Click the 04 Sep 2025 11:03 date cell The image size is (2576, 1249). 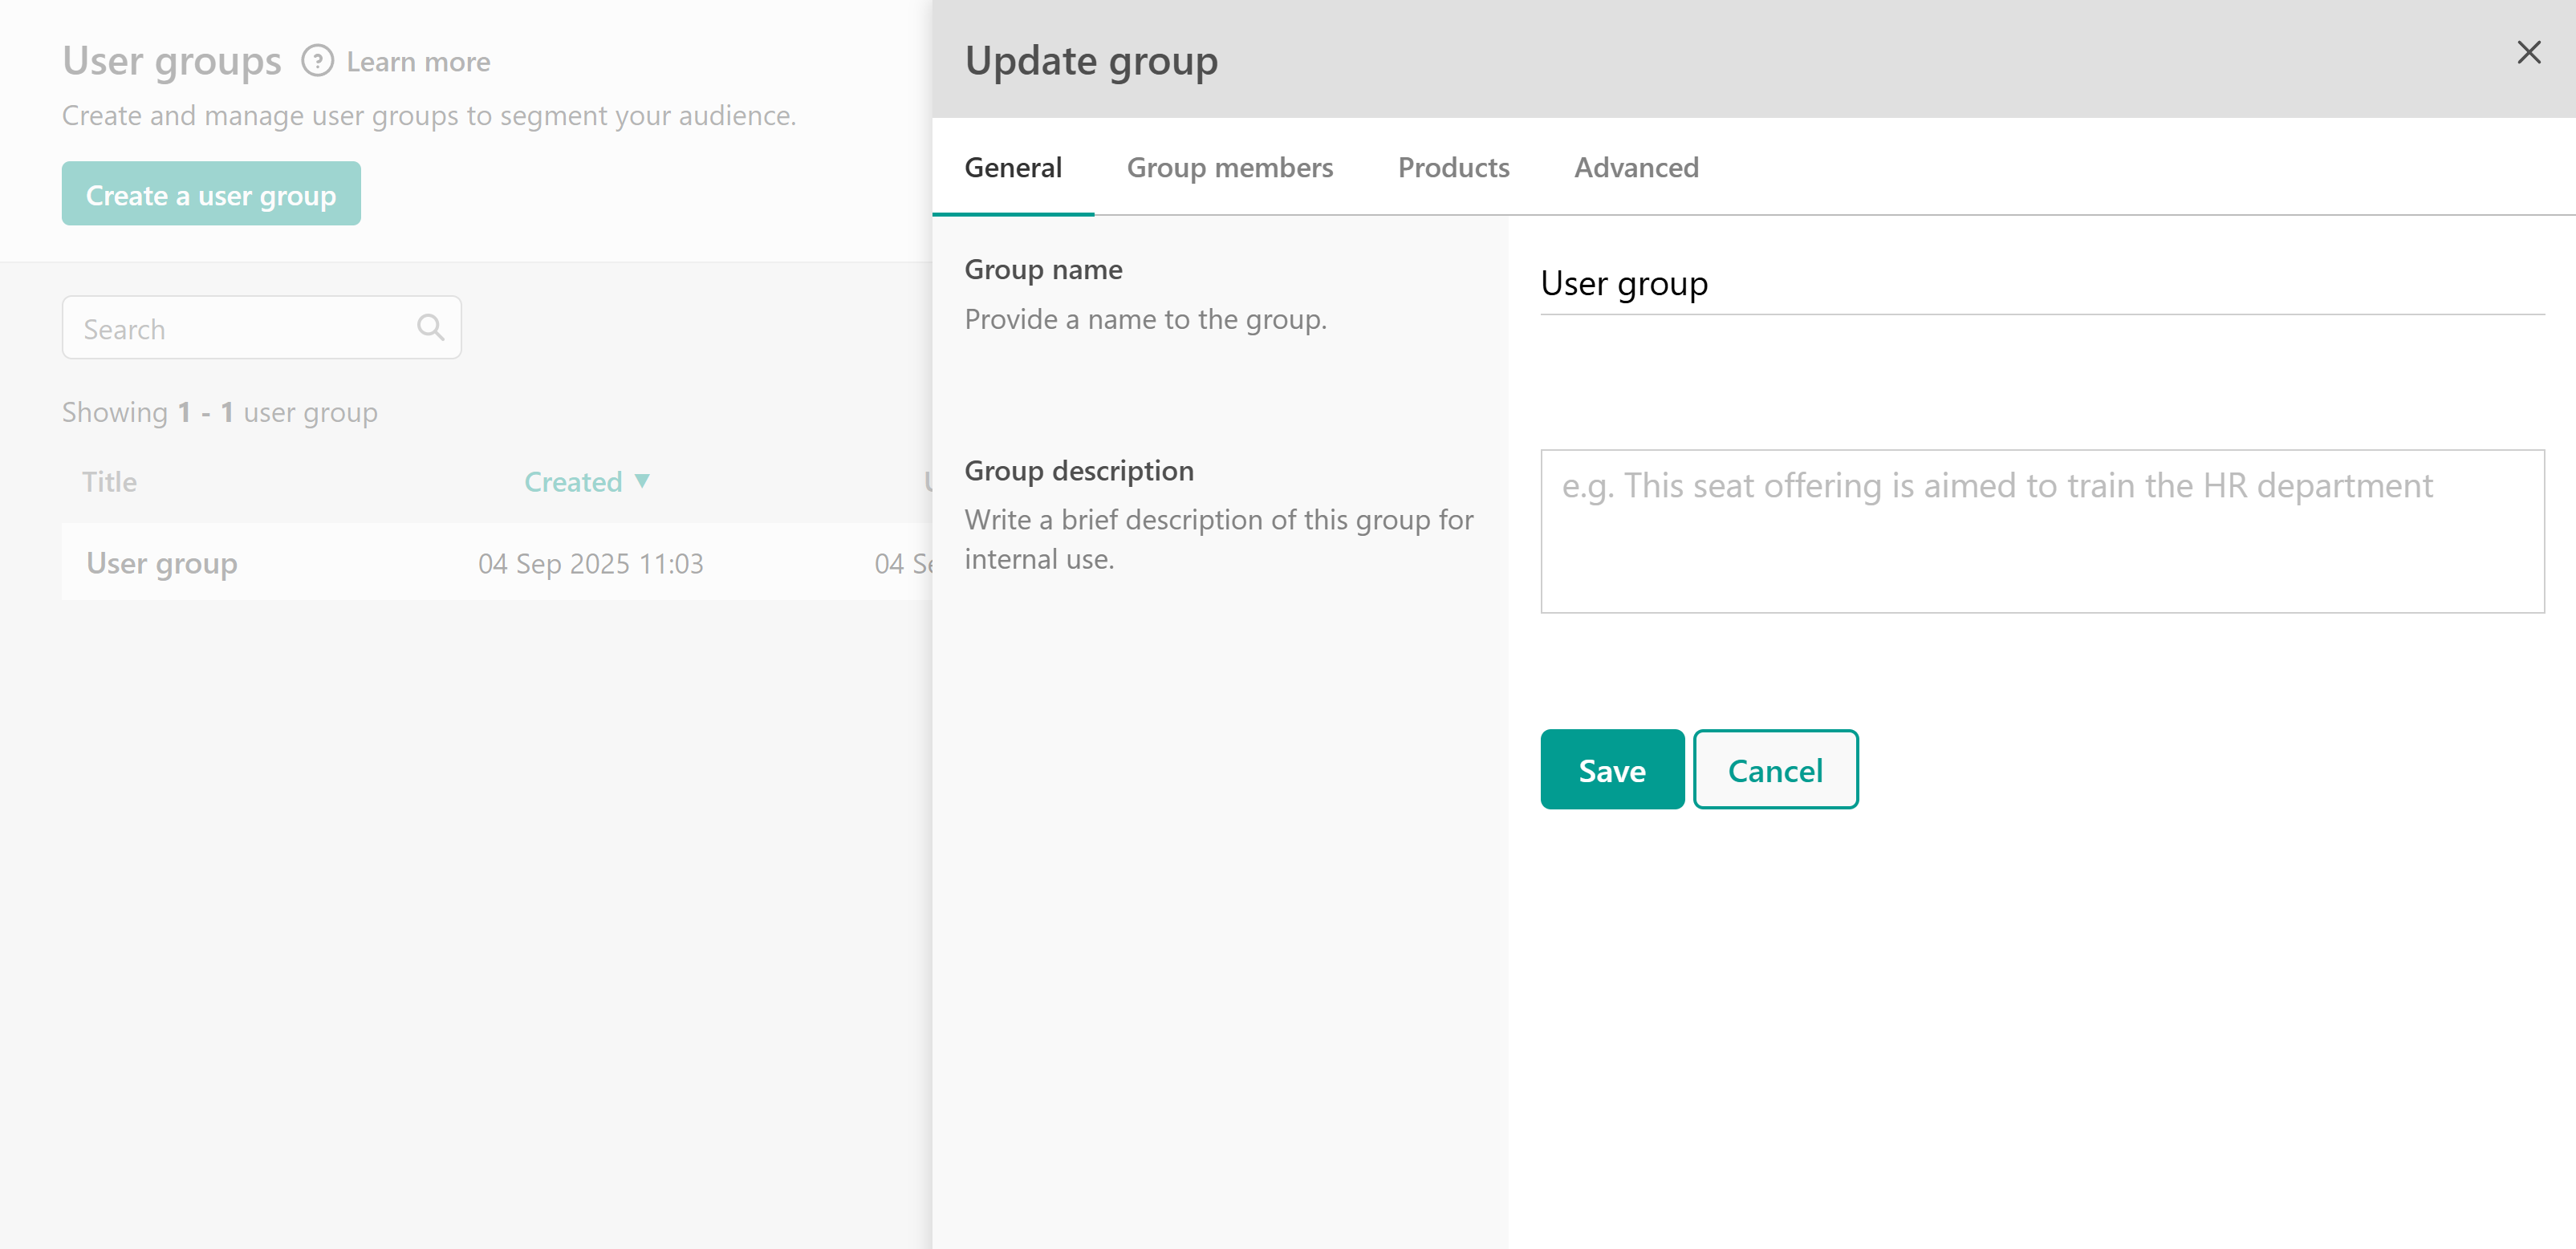coord(590,564)
